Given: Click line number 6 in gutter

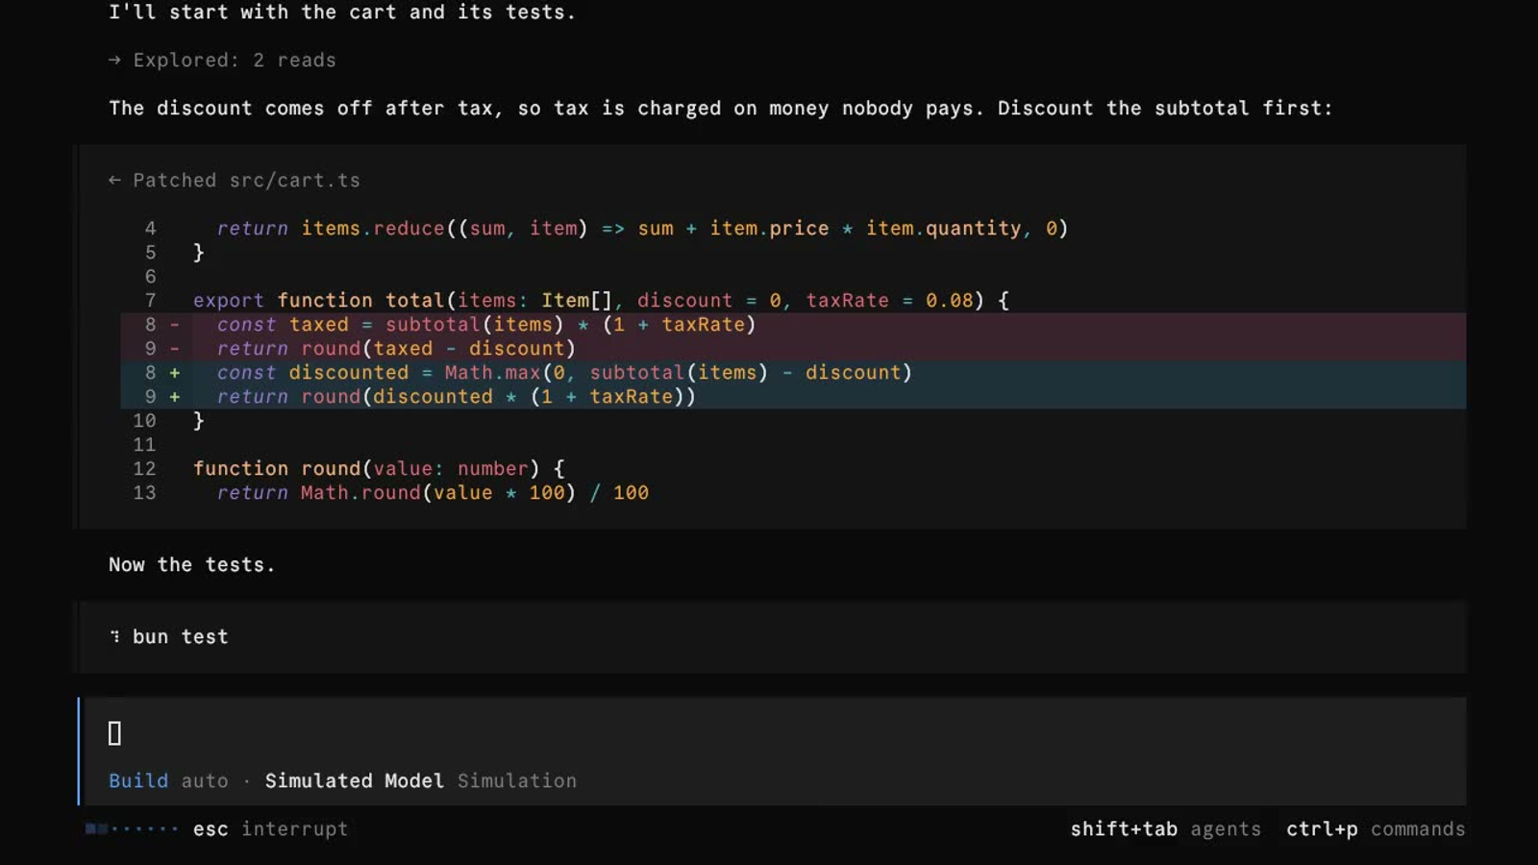Looking at the screenshot, I should coord(150,277).
